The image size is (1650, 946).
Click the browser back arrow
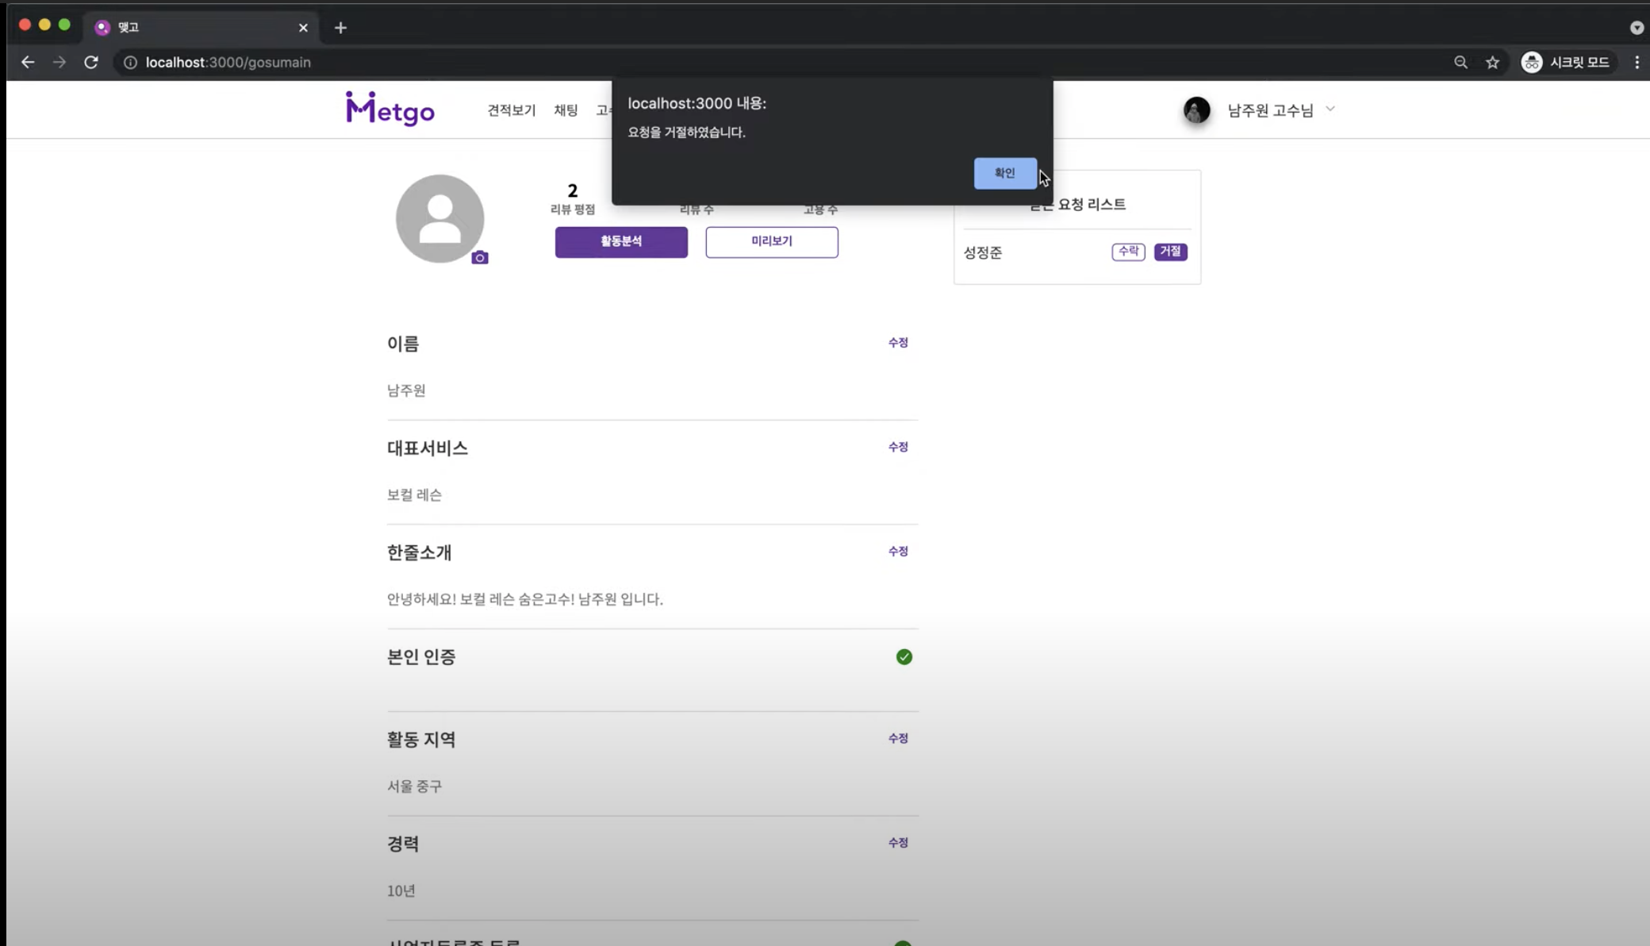click(x=28, y=62)
